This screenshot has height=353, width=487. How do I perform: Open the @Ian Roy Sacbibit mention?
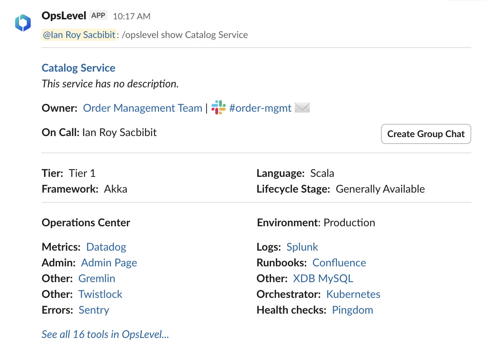[79, 35]
